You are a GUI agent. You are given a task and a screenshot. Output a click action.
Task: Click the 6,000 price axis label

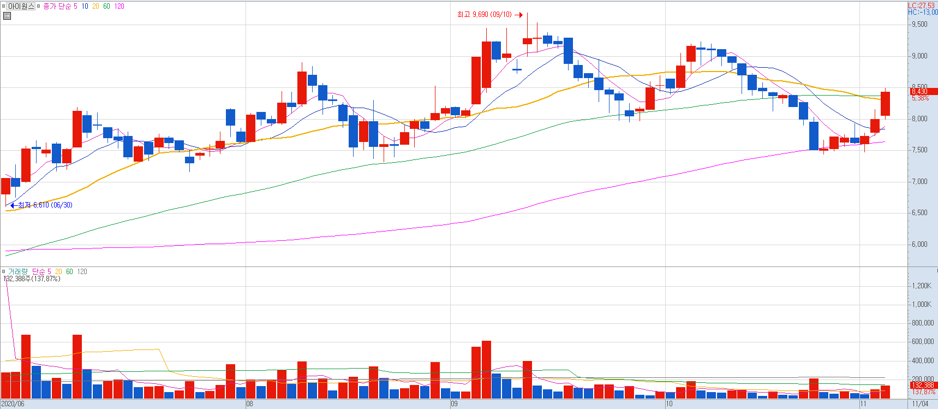pos(919,245)
